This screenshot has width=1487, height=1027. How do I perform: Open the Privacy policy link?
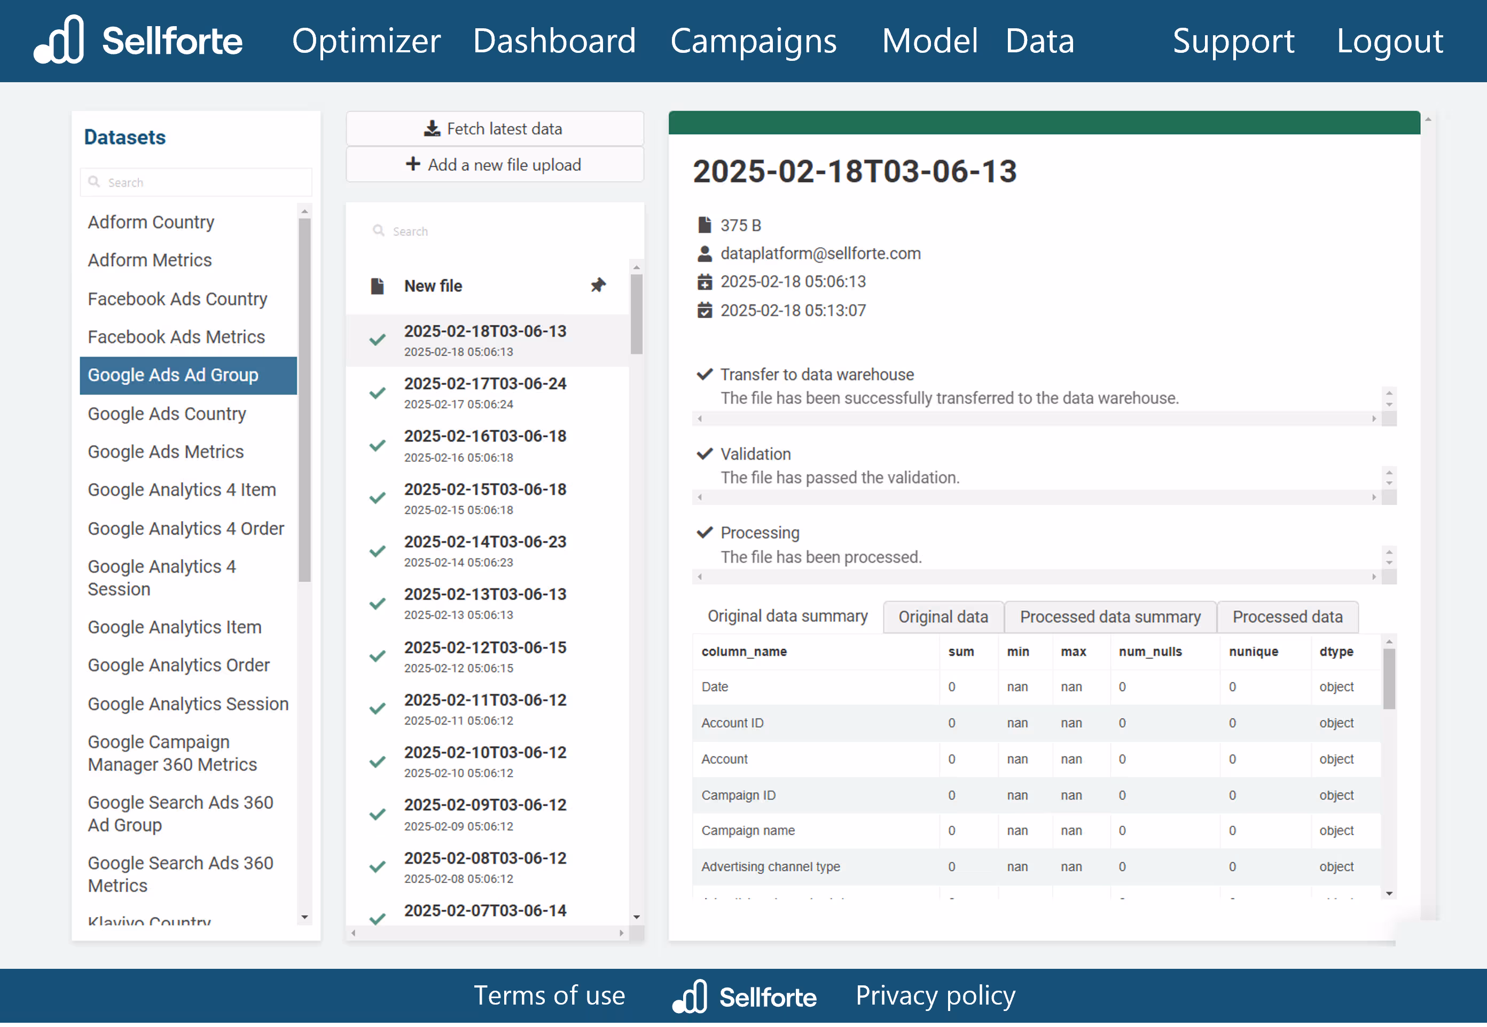pos(935,996)
